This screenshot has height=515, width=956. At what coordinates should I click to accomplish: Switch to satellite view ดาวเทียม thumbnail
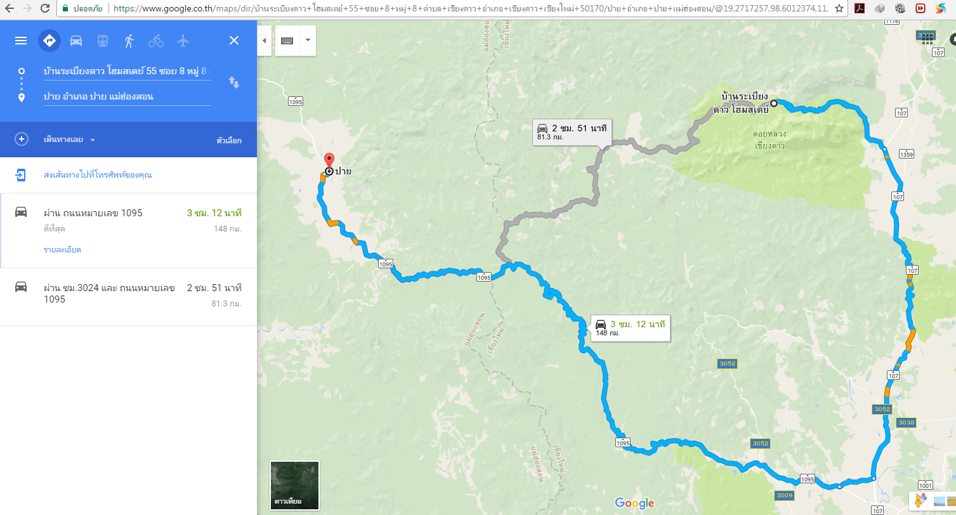tap(294, 485)
